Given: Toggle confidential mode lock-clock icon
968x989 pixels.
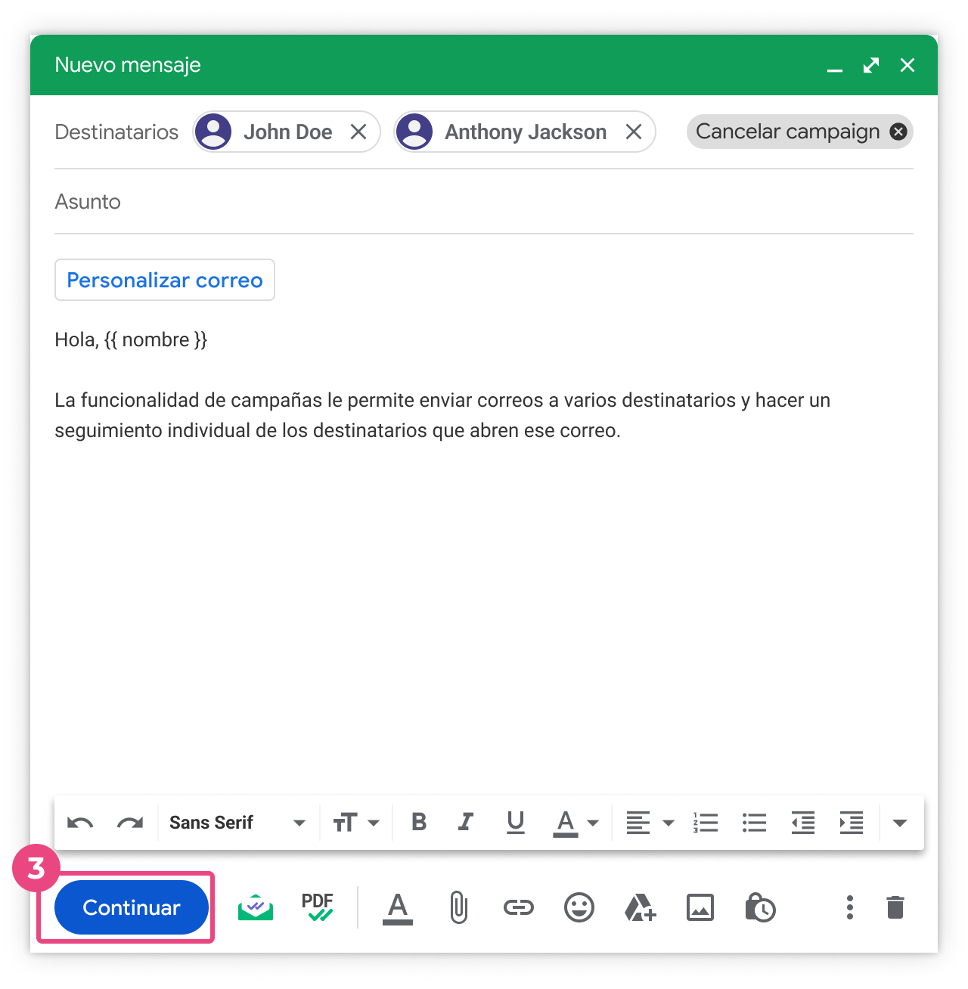Looking at the screenshot, I should (760, 907).
